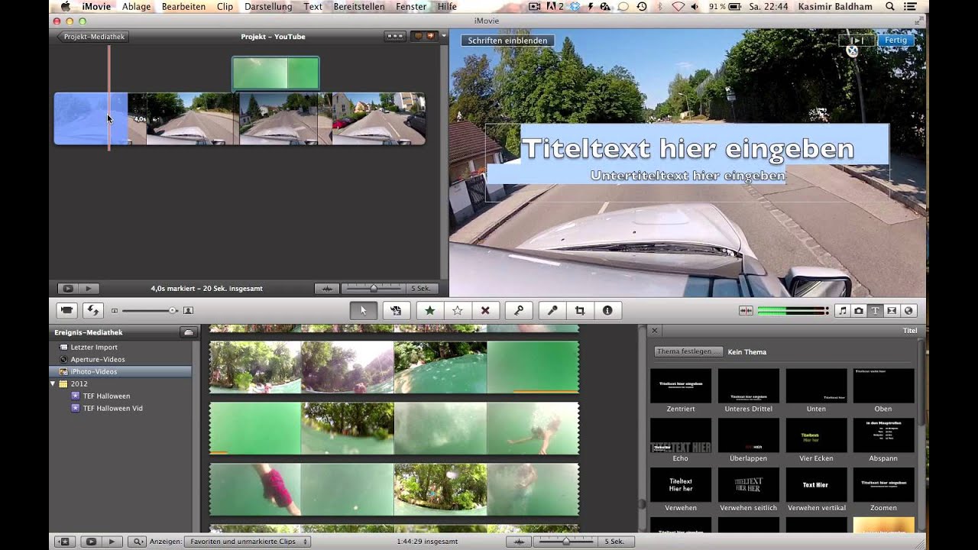Toggle the storyboard view button in project header
Viewport: 978px width, 550px height.
[395, 36]
